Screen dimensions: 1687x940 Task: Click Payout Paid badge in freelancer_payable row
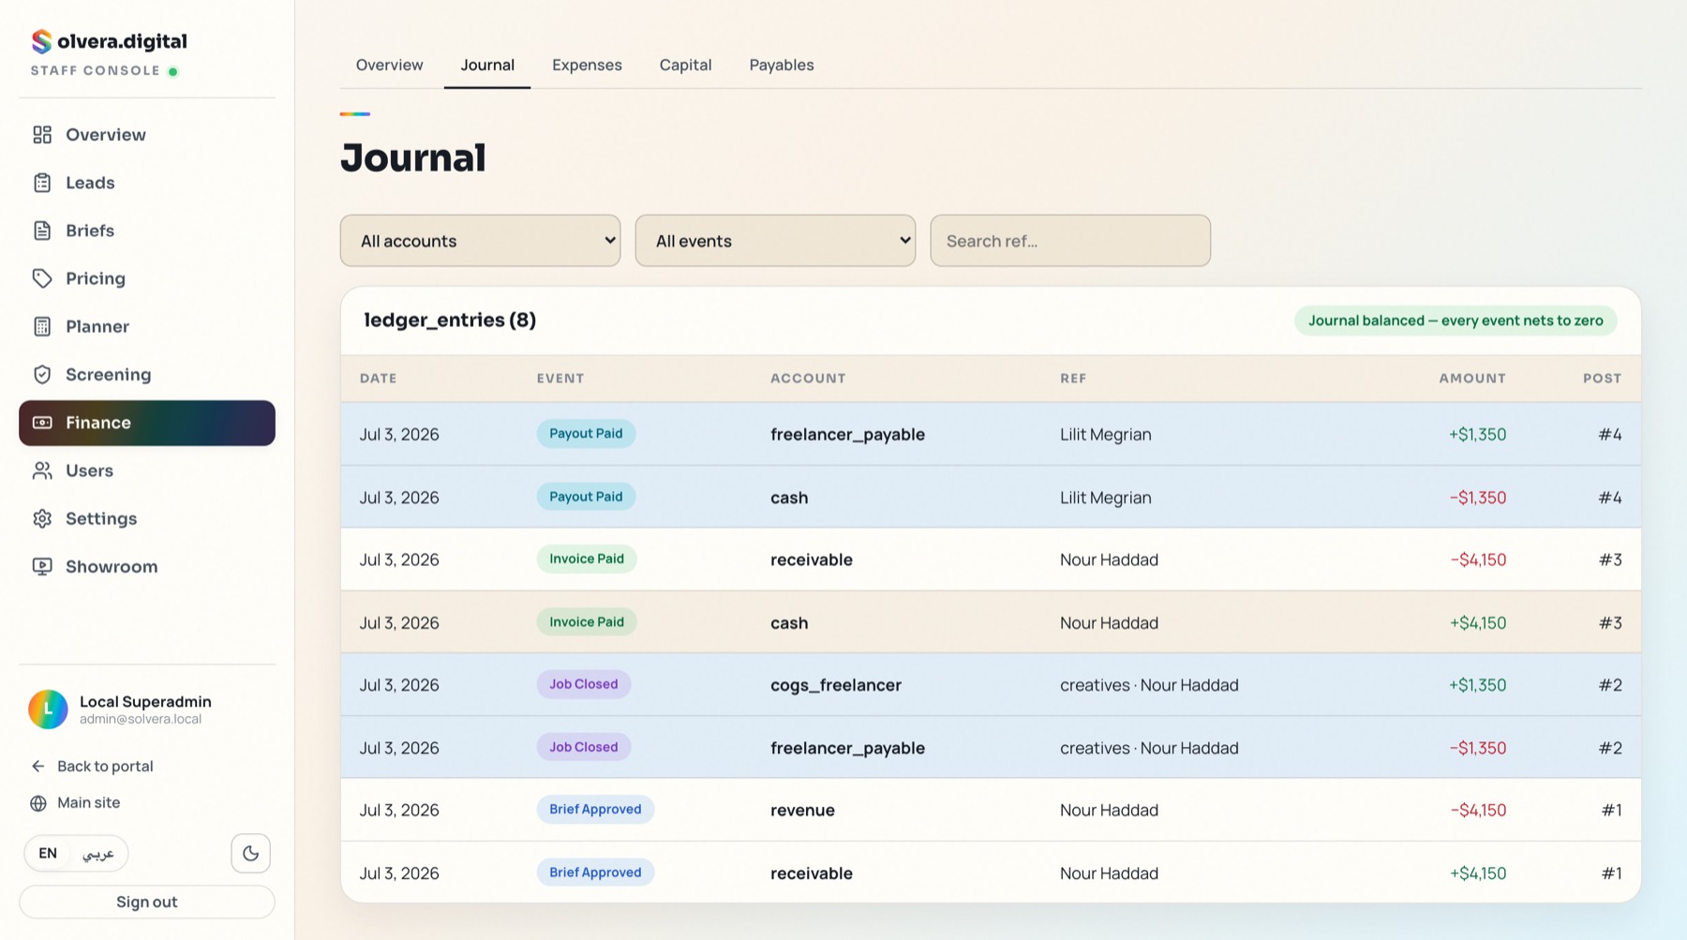click(586, 434)
